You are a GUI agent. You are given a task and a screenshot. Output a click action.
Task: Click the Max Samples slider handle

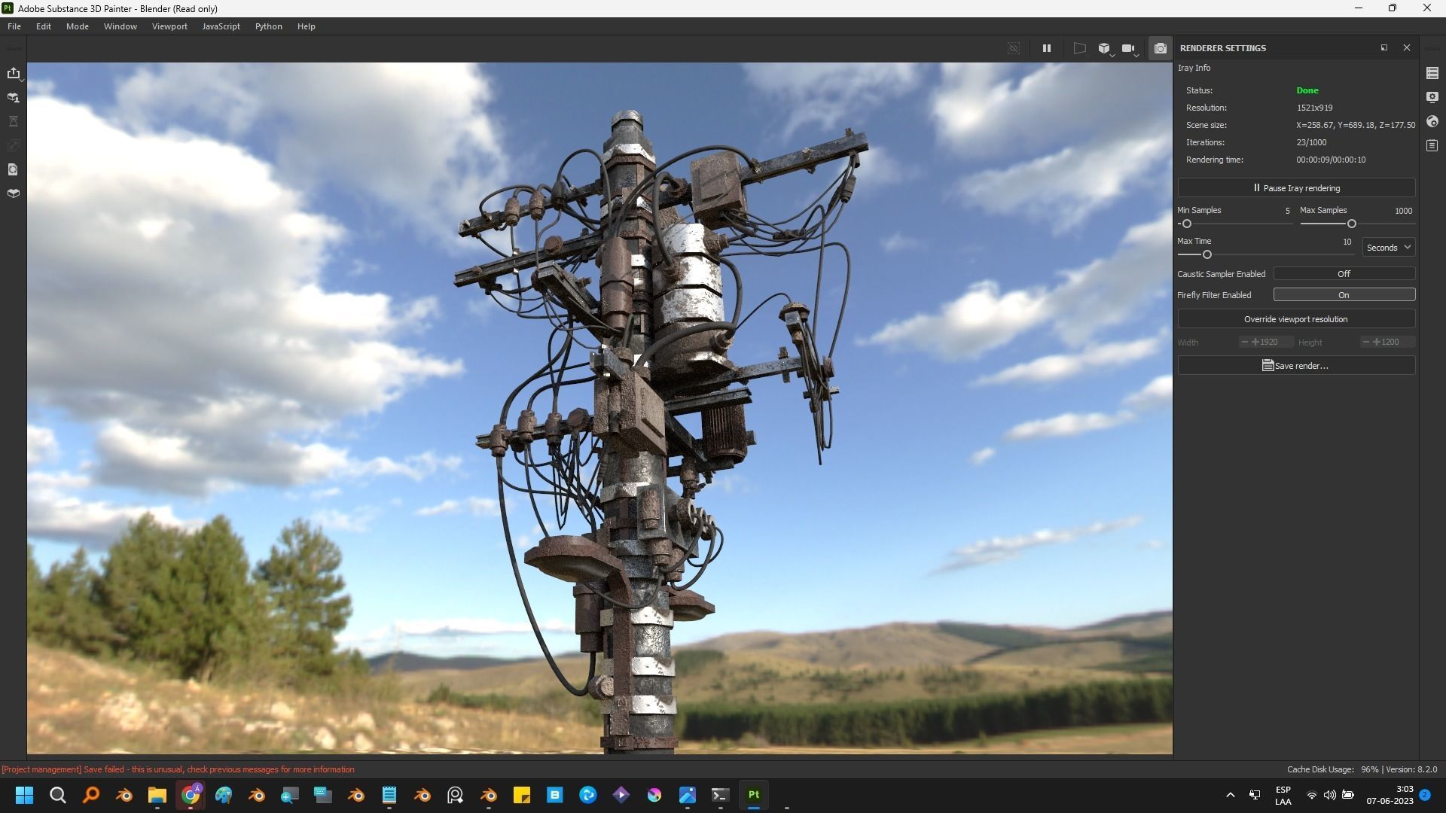tap(1352, 224)
